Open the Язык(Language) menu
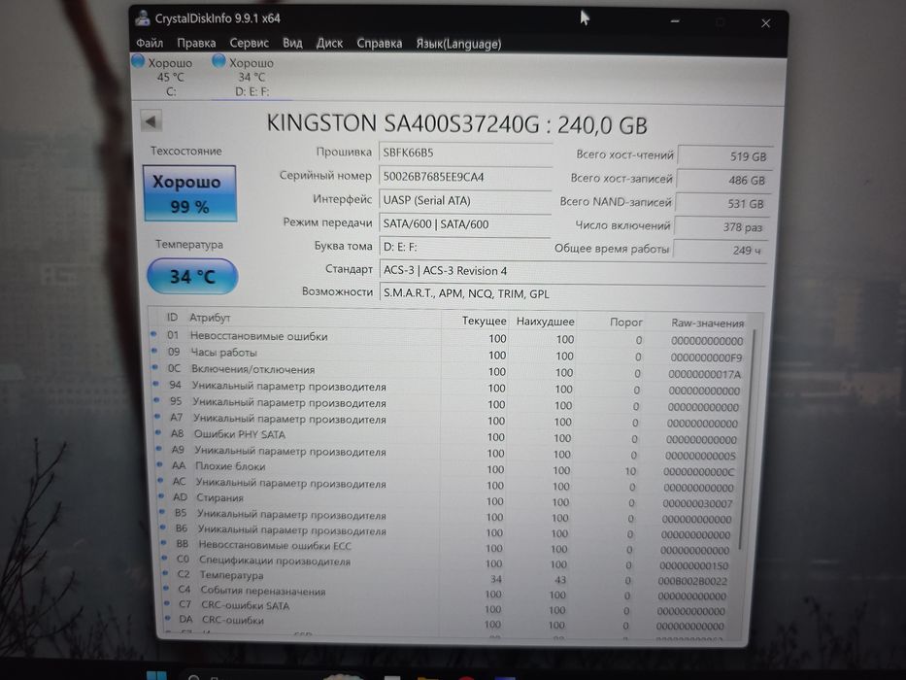The width and height of the screenshot is (906, 680). pyautogui.click(x=458, y=44)
